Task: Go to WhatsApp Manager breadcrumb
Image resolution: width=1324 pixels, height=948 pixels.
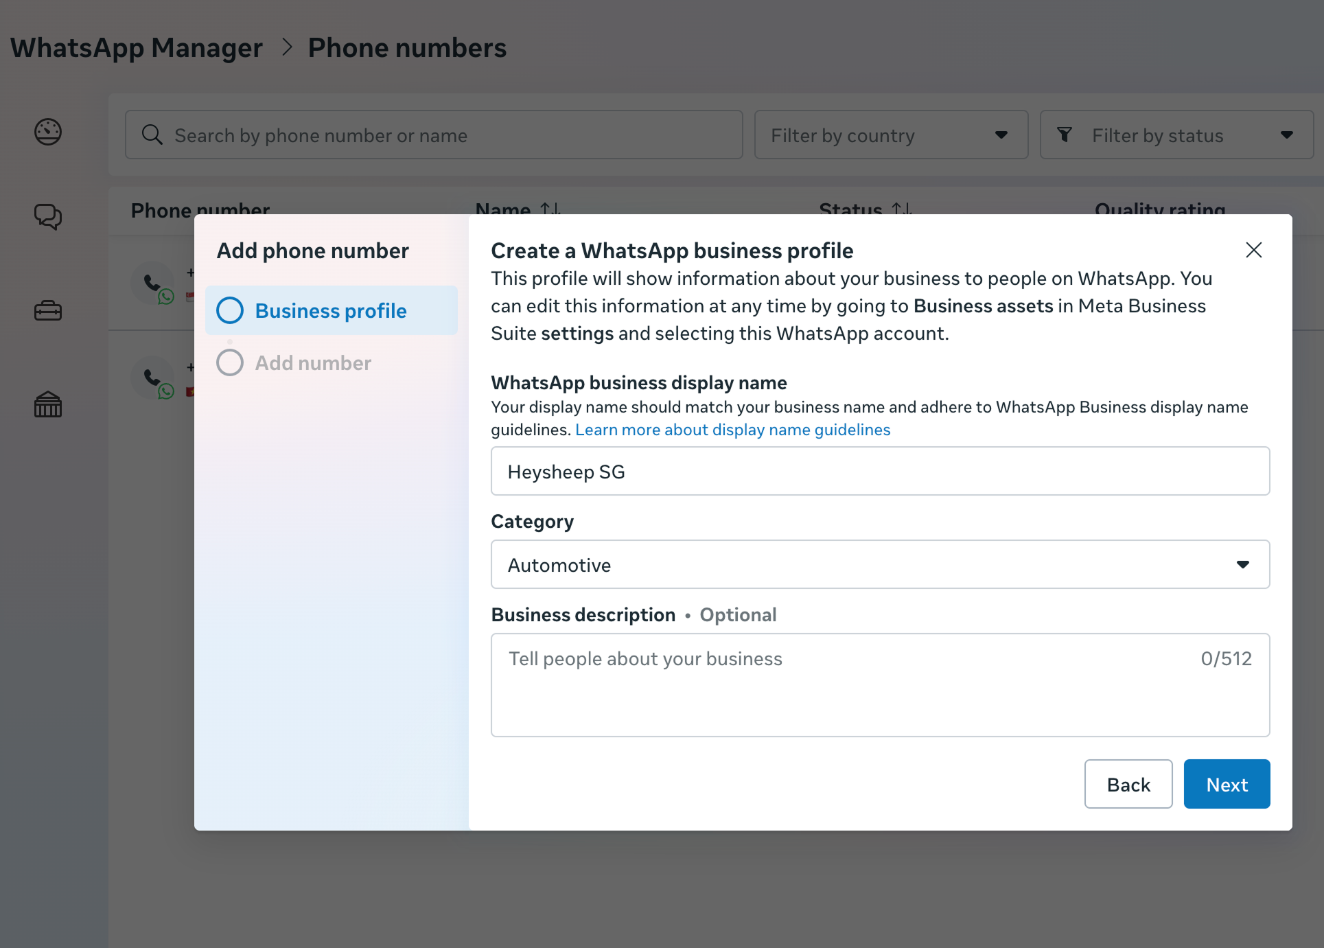Action: [x=137, y=48]
